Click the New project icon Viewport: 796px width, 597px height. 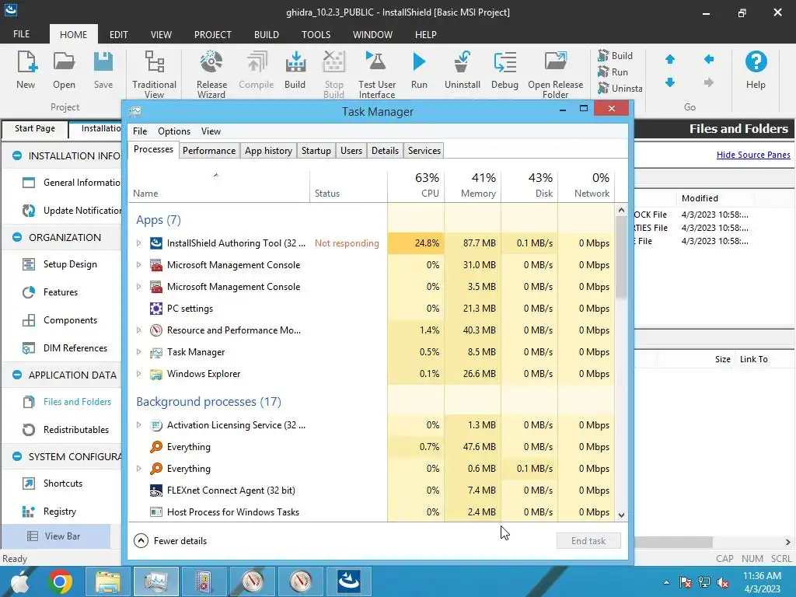(x=26, y=70)
